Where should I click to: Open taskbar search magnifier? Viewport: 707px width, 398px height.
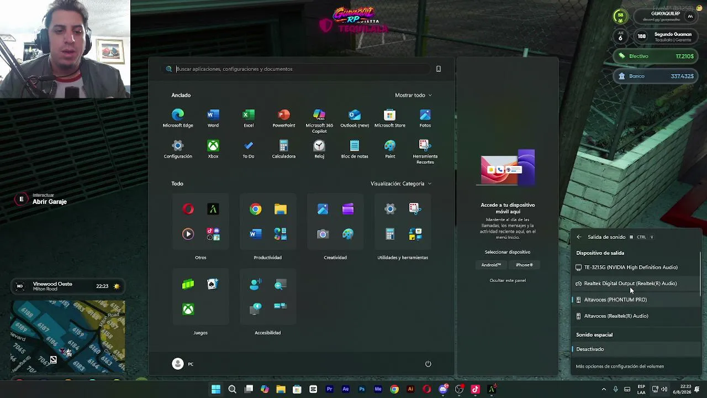click(x=233, y=389)
